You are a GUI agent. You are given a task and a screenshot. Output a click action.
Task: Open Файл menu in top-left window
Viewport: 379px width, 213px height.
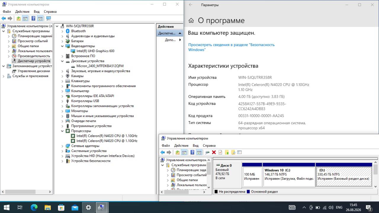[x=7, y=12]
